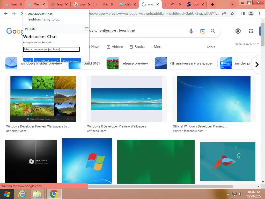This screenshot has width=265, height=199.
Task: Open the volume speaker tray icon
Action: click(x=240, y=194)
